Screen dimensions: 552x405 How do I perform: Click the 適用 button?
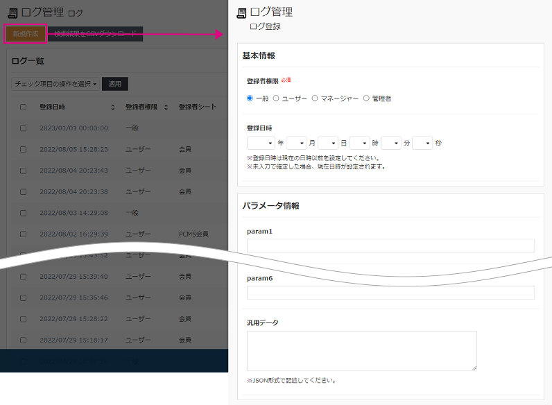click(x=114, y=84)
